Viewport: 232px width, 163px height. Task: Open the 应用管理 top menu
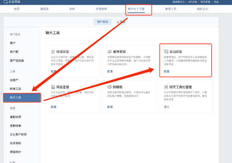(101, 9)
